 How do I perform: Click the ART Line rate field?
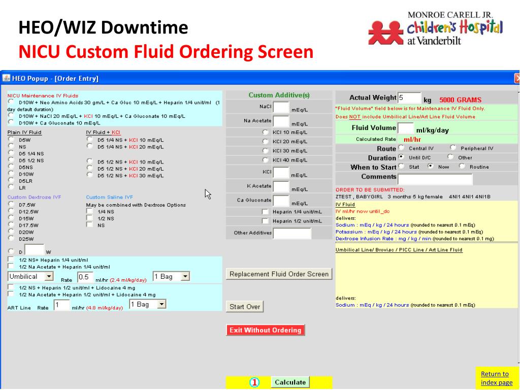[61, 305]
